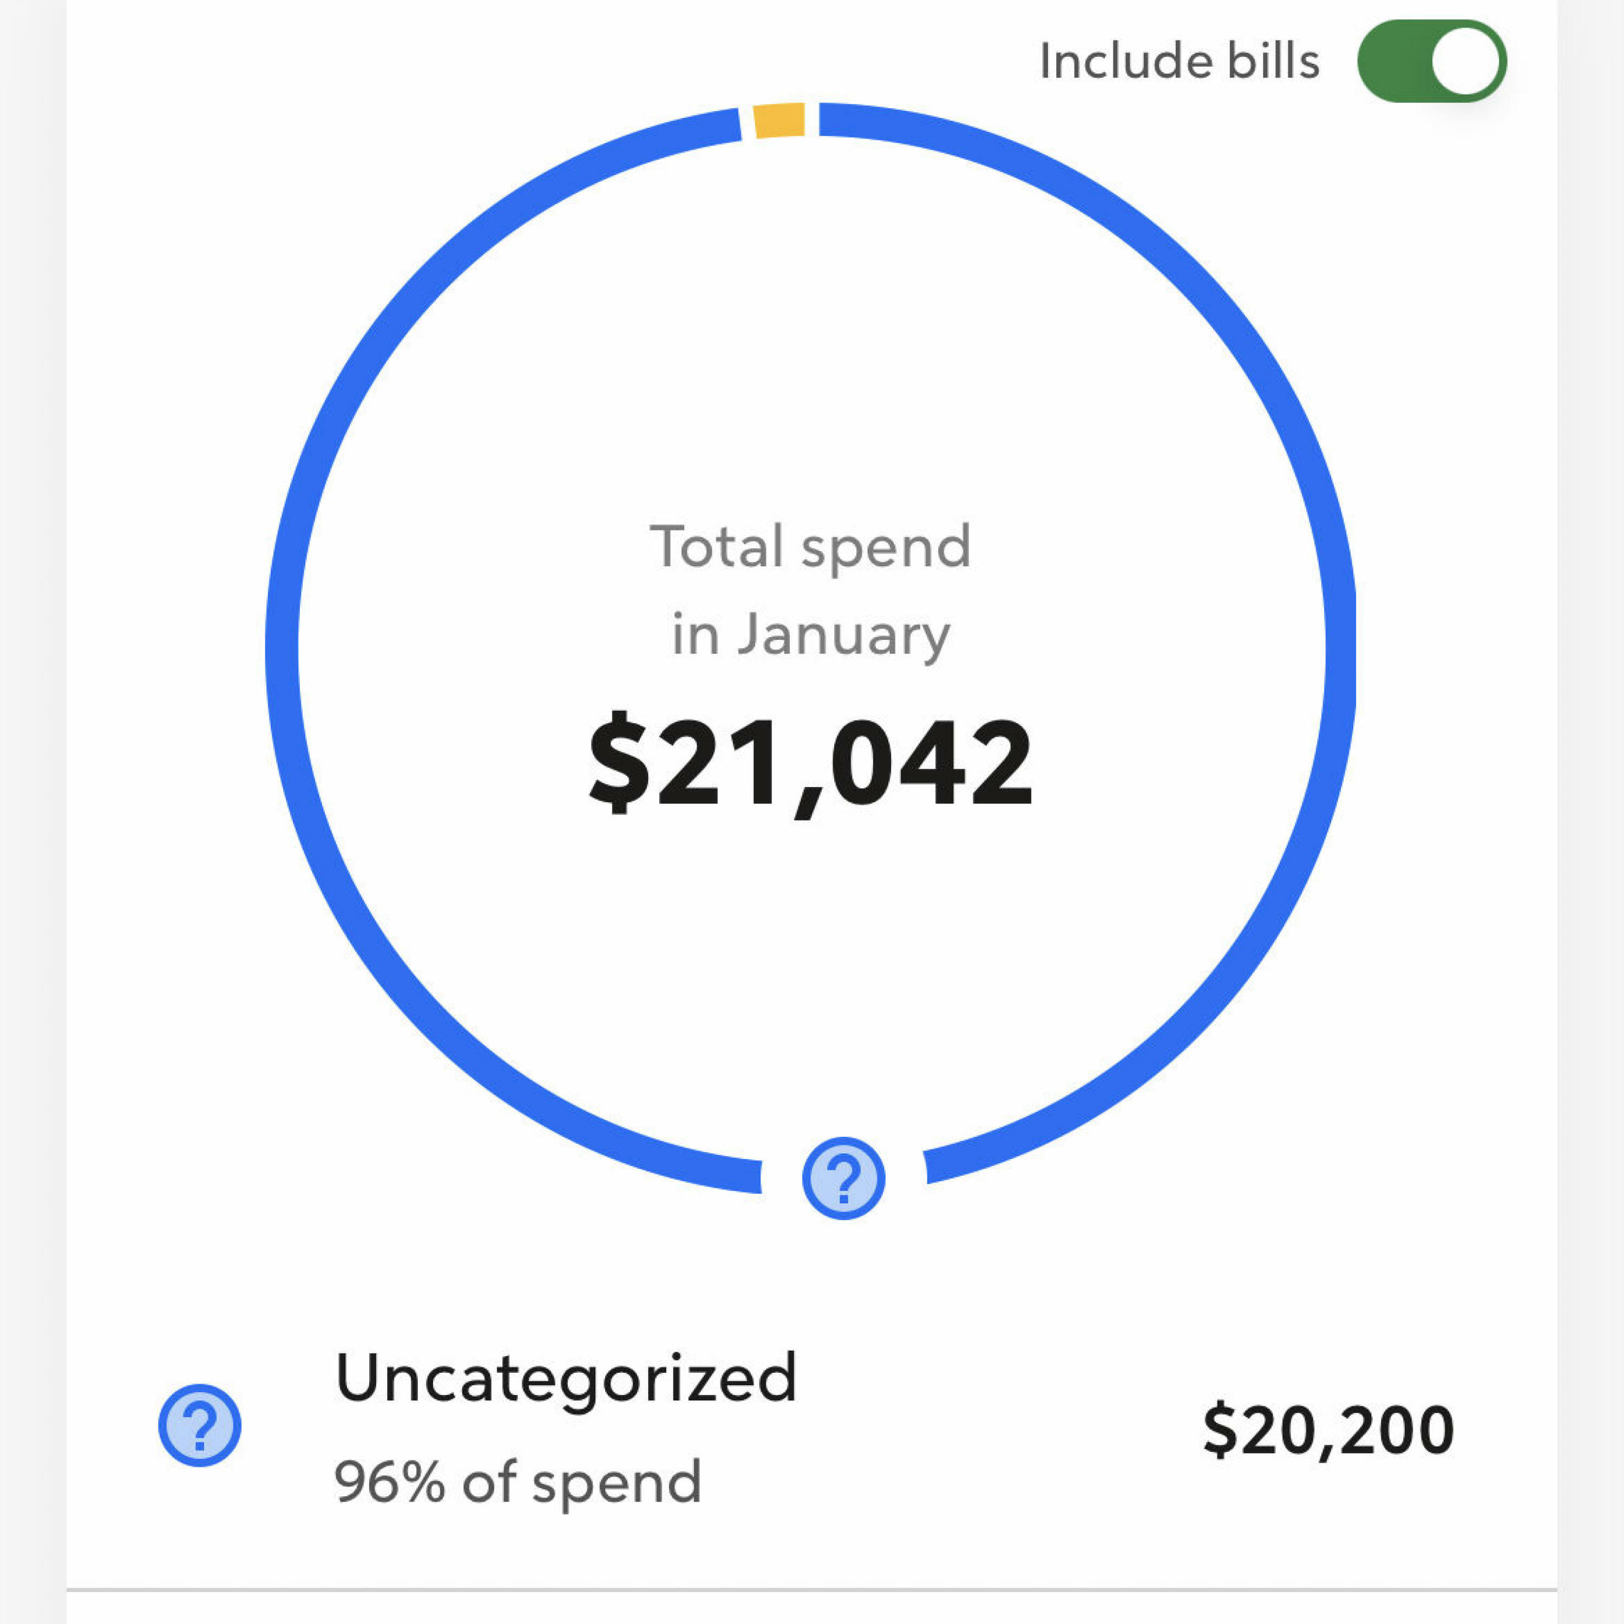Click the "Total spend" label in the chart center

810,546
